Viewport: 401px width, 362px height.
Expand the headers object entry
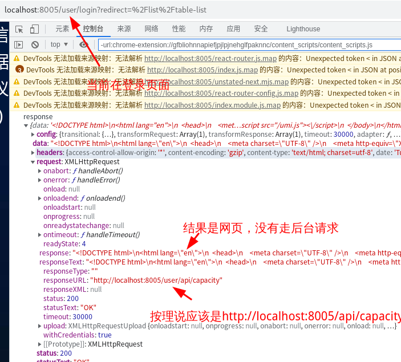[32, 153]
